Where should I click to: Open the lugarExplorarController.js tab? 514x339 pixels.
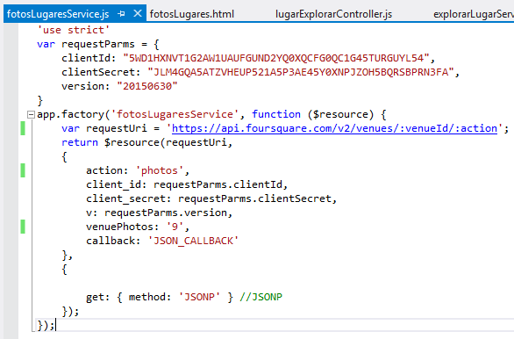(333, 14)
